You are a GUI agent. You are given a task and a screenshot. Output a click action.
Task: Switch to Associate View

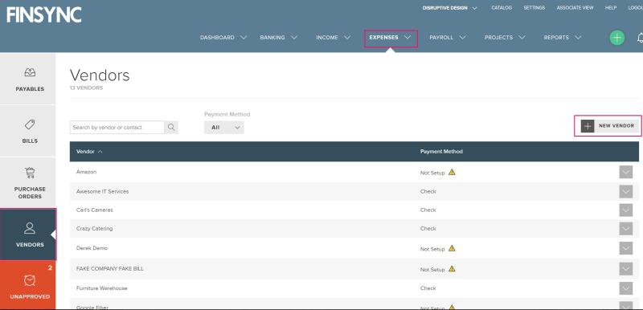click(x=575, y=8)
